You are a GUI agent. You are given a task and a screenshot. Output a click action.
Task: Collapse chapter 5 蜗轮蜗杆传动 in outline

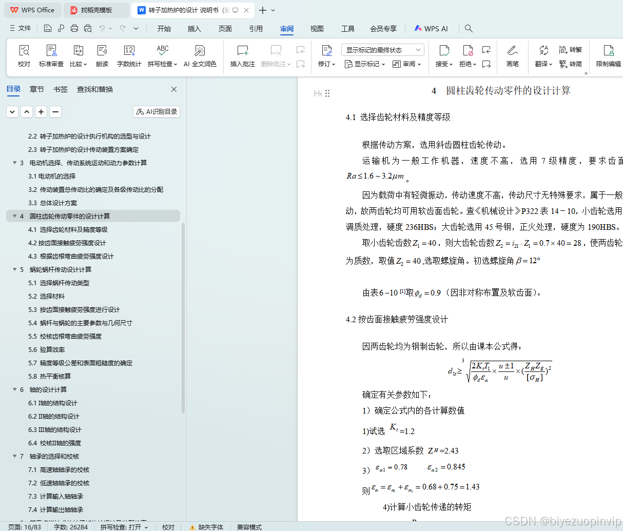coord(14,269)
